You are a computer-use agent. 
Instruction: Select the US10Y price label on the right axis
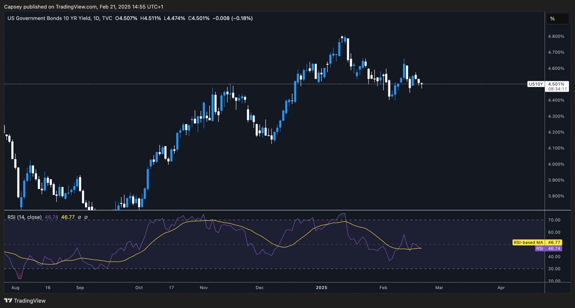point(536,84)
